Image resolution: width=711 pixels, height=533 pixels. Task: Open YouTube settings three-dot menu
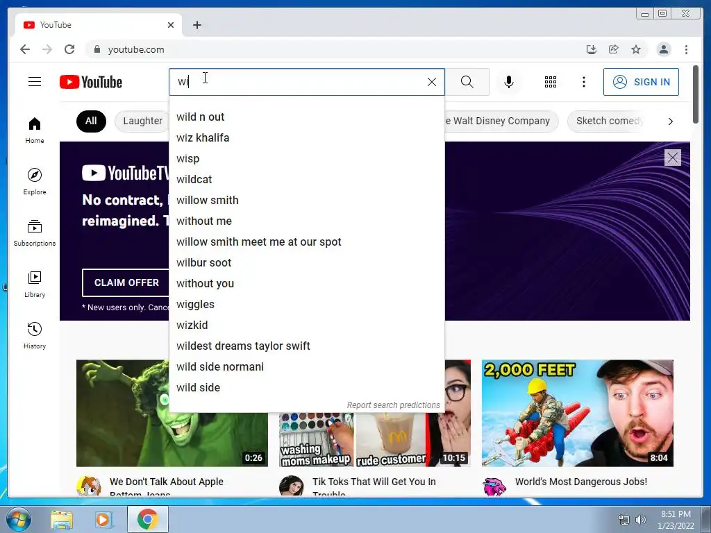[x=583, y=82]
